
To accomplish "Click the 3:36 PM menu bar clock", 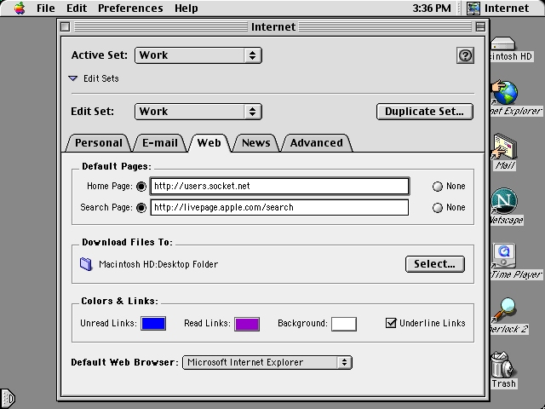I will (x=432, y=8).
